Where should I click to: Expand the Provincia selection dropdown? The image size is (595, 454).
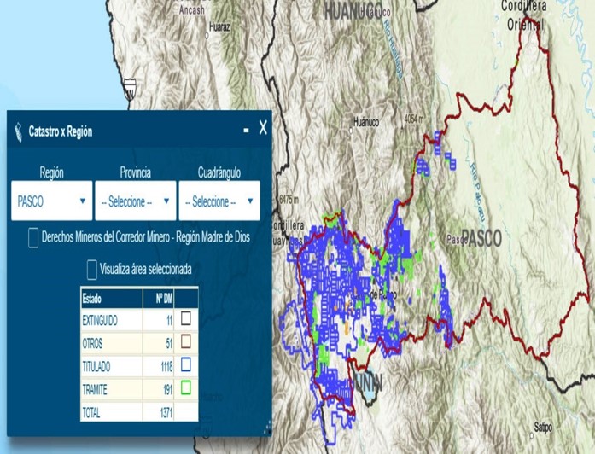coord(135,201)
